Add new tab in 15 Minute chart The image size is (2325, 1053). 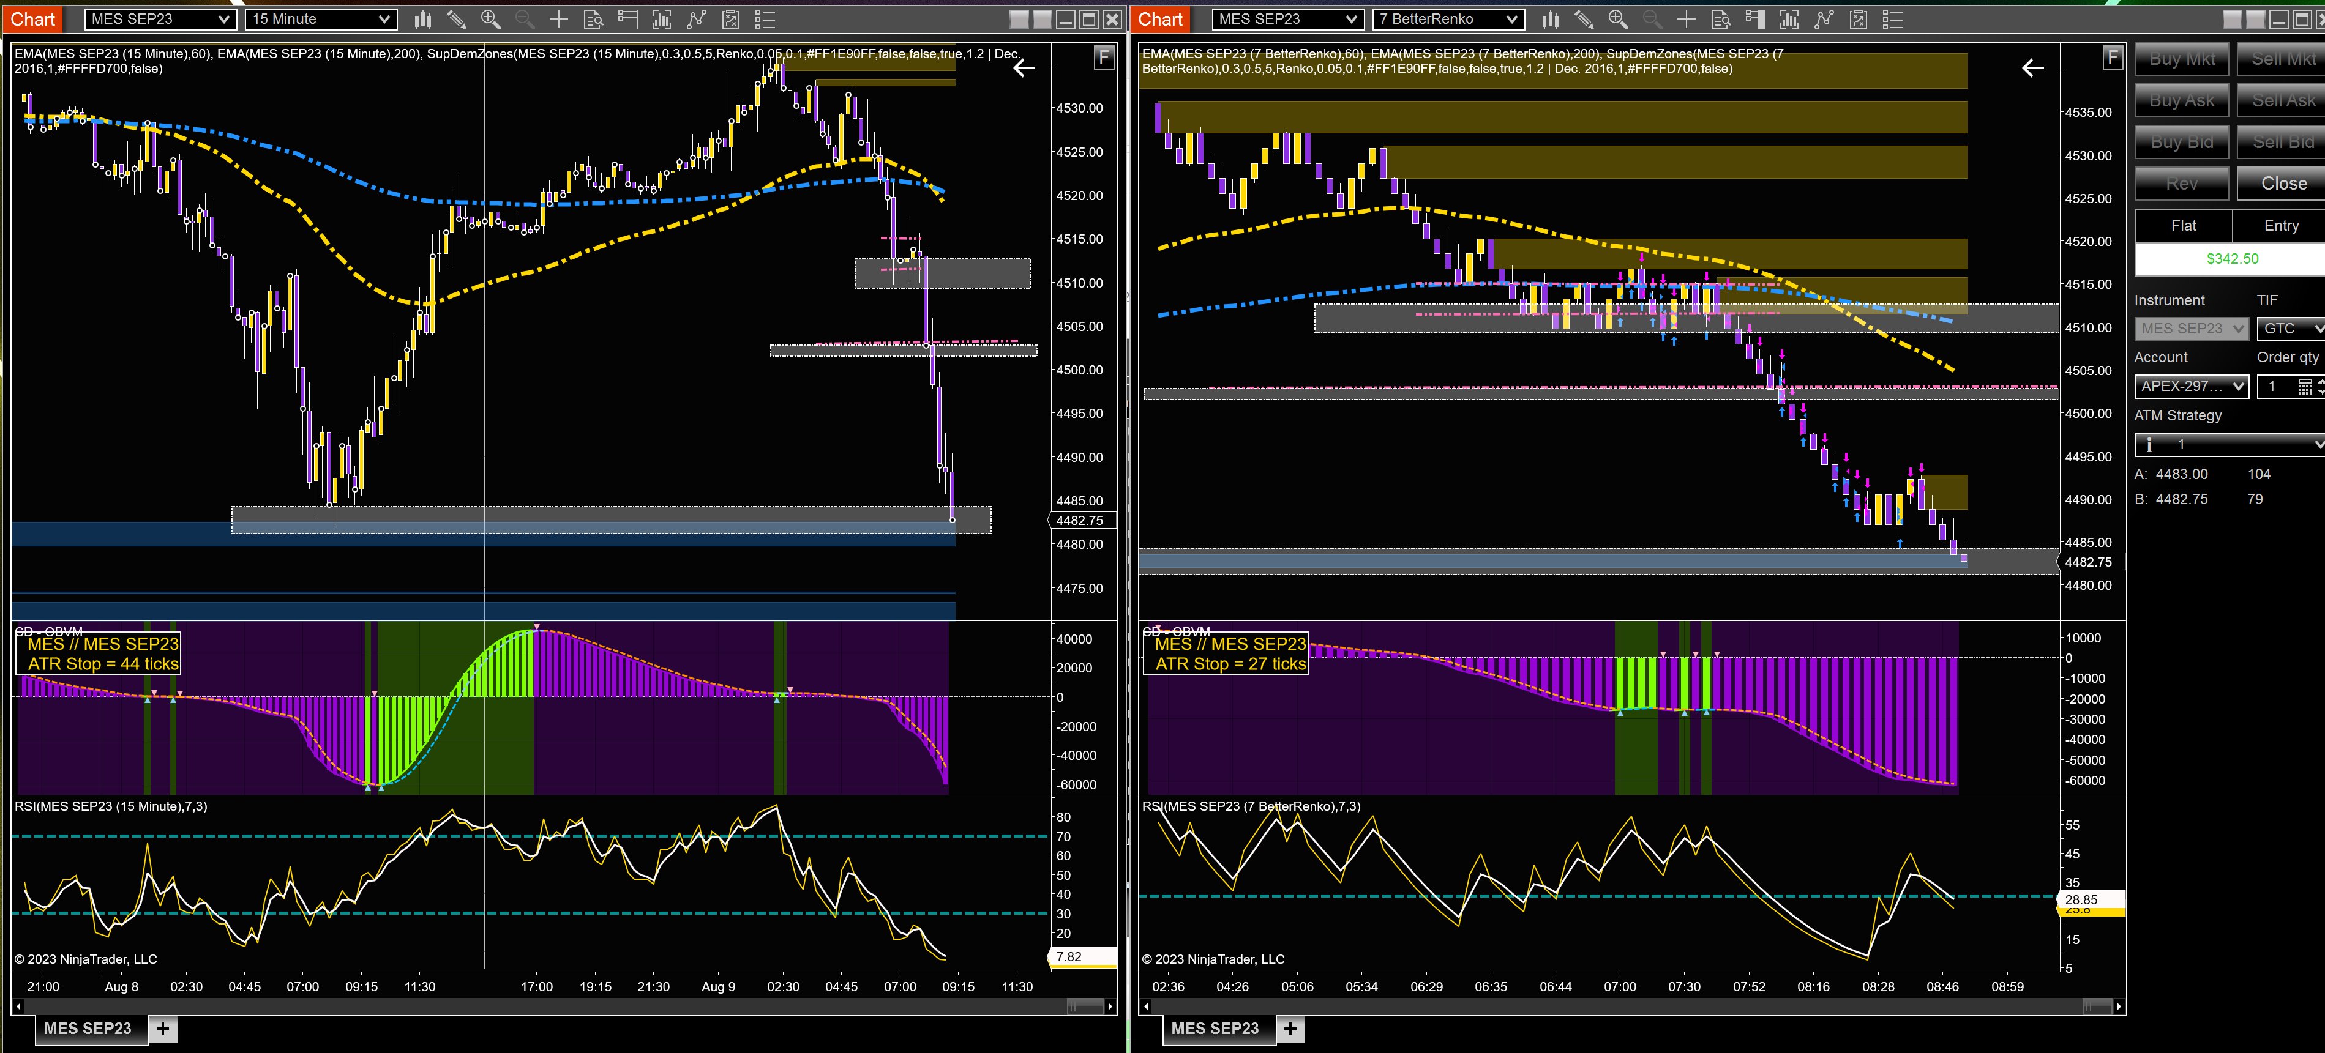pyautogui.click(x=162, y=1029)
